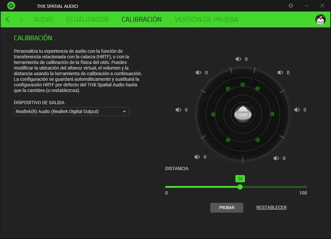Open the user profile avatar
The width and height of the screenshot is (331, 239).
point(320,20)
